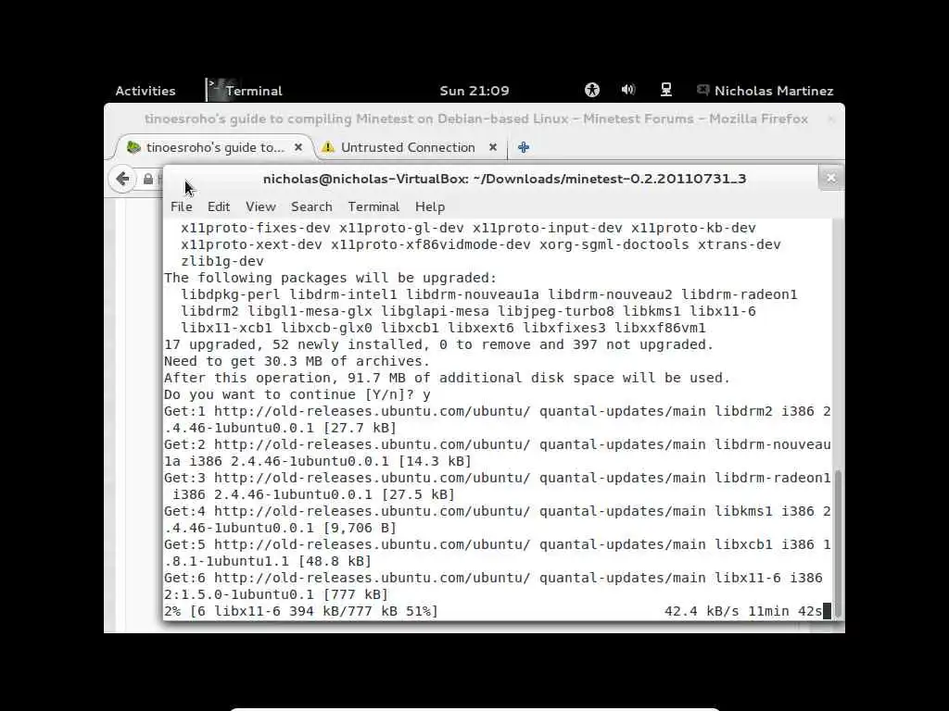Click the terminal window title bar text
This screenshot has width=949, height=711.
pyautogui.click(x=505, y=179)
